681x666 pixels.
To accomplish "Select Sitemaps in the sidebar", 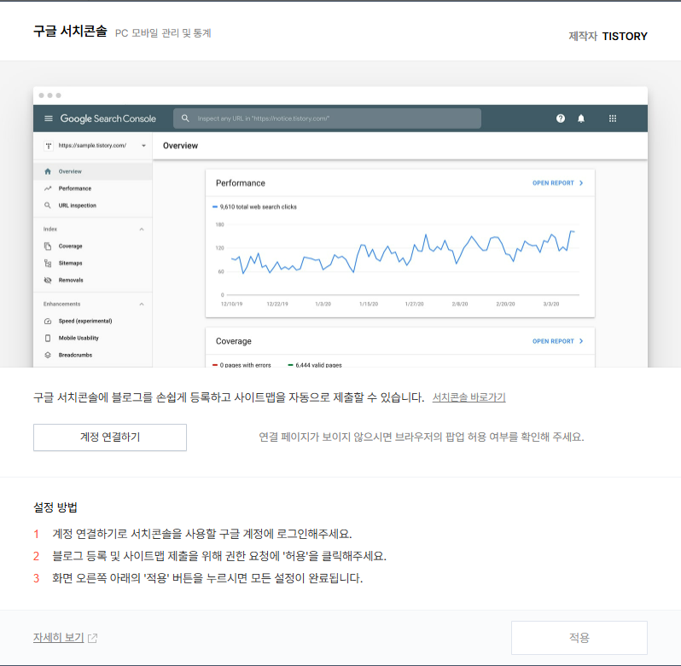I will click(x=70, y=263).
